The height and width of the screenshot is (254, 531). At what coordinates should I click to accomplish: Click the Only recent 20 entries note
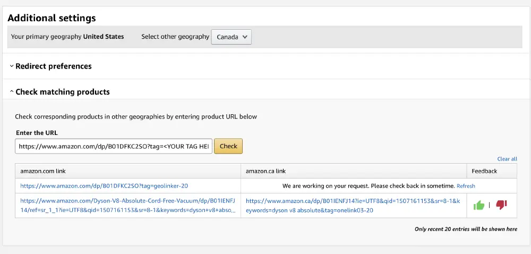click(x=466, y=230)
